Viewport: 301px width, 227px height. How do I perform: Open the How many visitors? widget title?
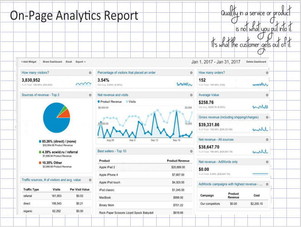[x=35, y=73]
